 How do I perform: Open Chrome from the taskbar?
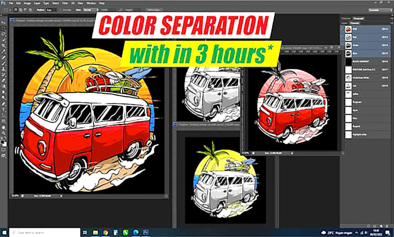tap(105, 232)
